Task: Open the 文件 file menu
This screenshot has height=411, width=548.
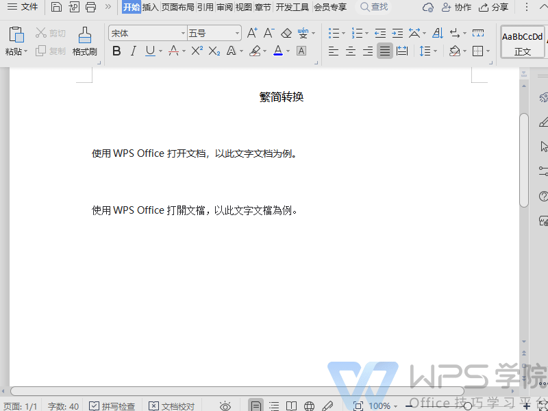Action: coord(23,7)
